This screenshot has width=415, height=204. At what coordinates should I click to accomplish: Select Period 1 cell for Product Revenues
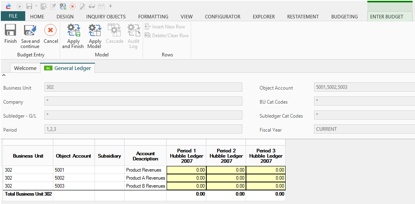(186, 170)
